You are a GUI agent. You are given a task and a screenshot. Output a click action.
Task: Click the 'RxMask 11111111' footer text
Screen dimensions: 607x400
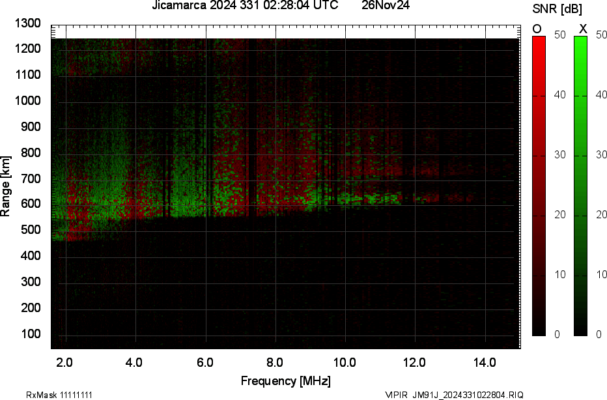coord(59,395)
